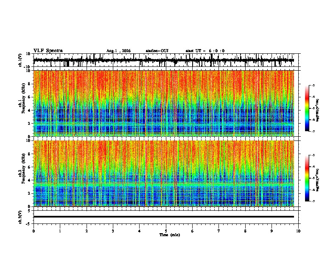Click the "-3" value on ch.2 colorbar

[313, 155]
